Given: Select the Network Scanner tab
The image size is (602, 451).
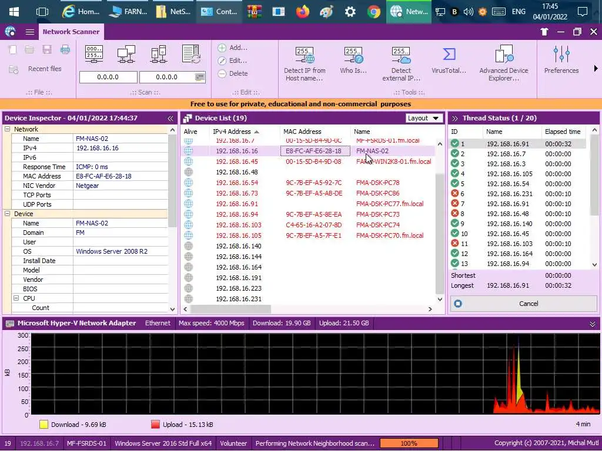Looking at the screenshot, I should click(71, 32).
